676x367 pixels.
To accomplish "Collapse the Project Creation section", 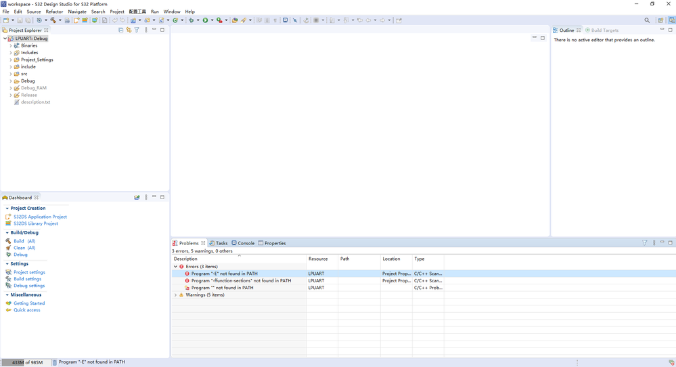I will [x=7, y=209].
